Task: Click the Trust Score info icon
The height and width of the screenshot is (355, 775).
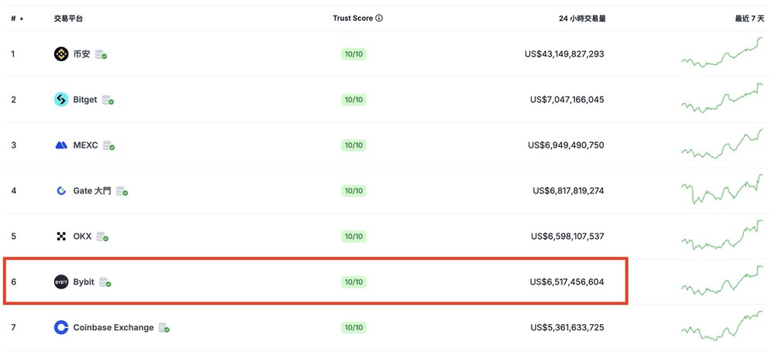Action: (379, 19)
